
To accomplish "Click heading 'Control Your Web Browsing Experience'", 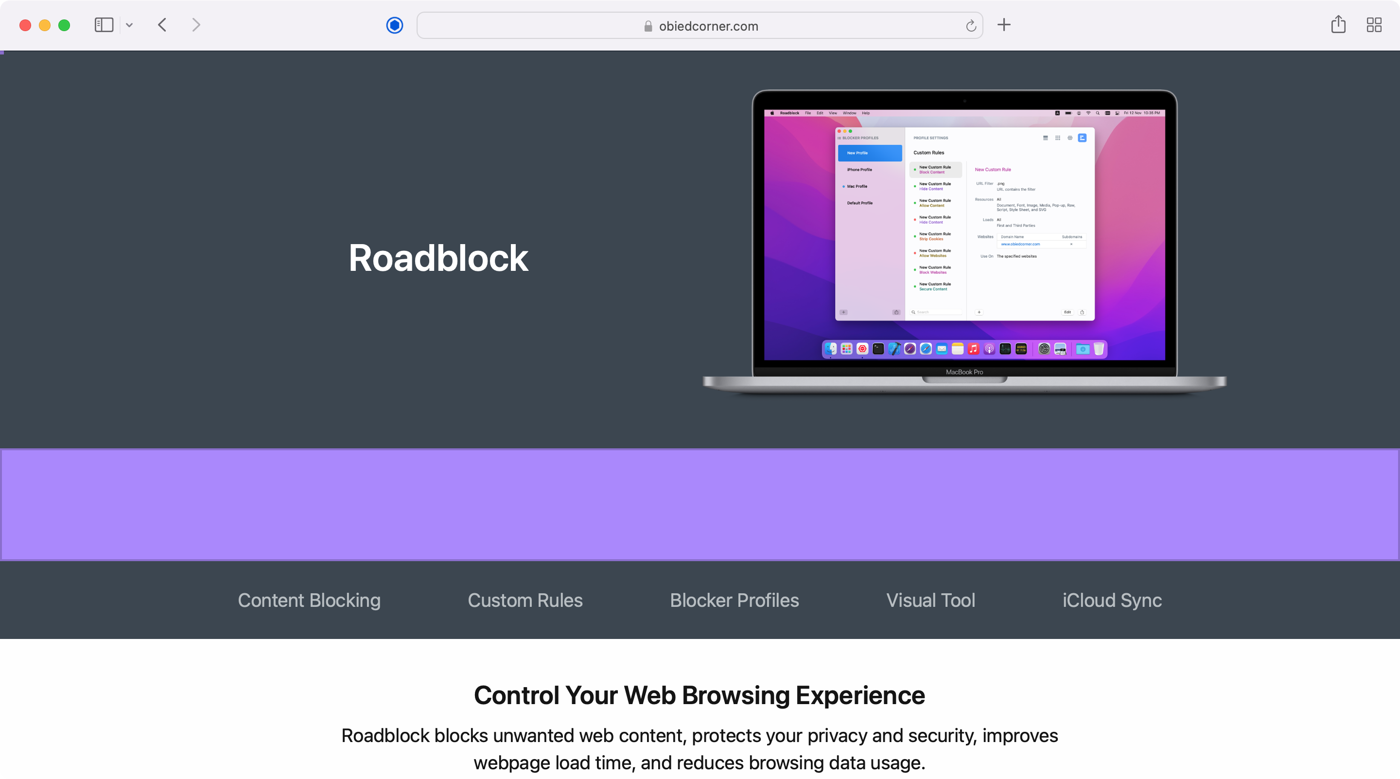I will coord(700,695).
